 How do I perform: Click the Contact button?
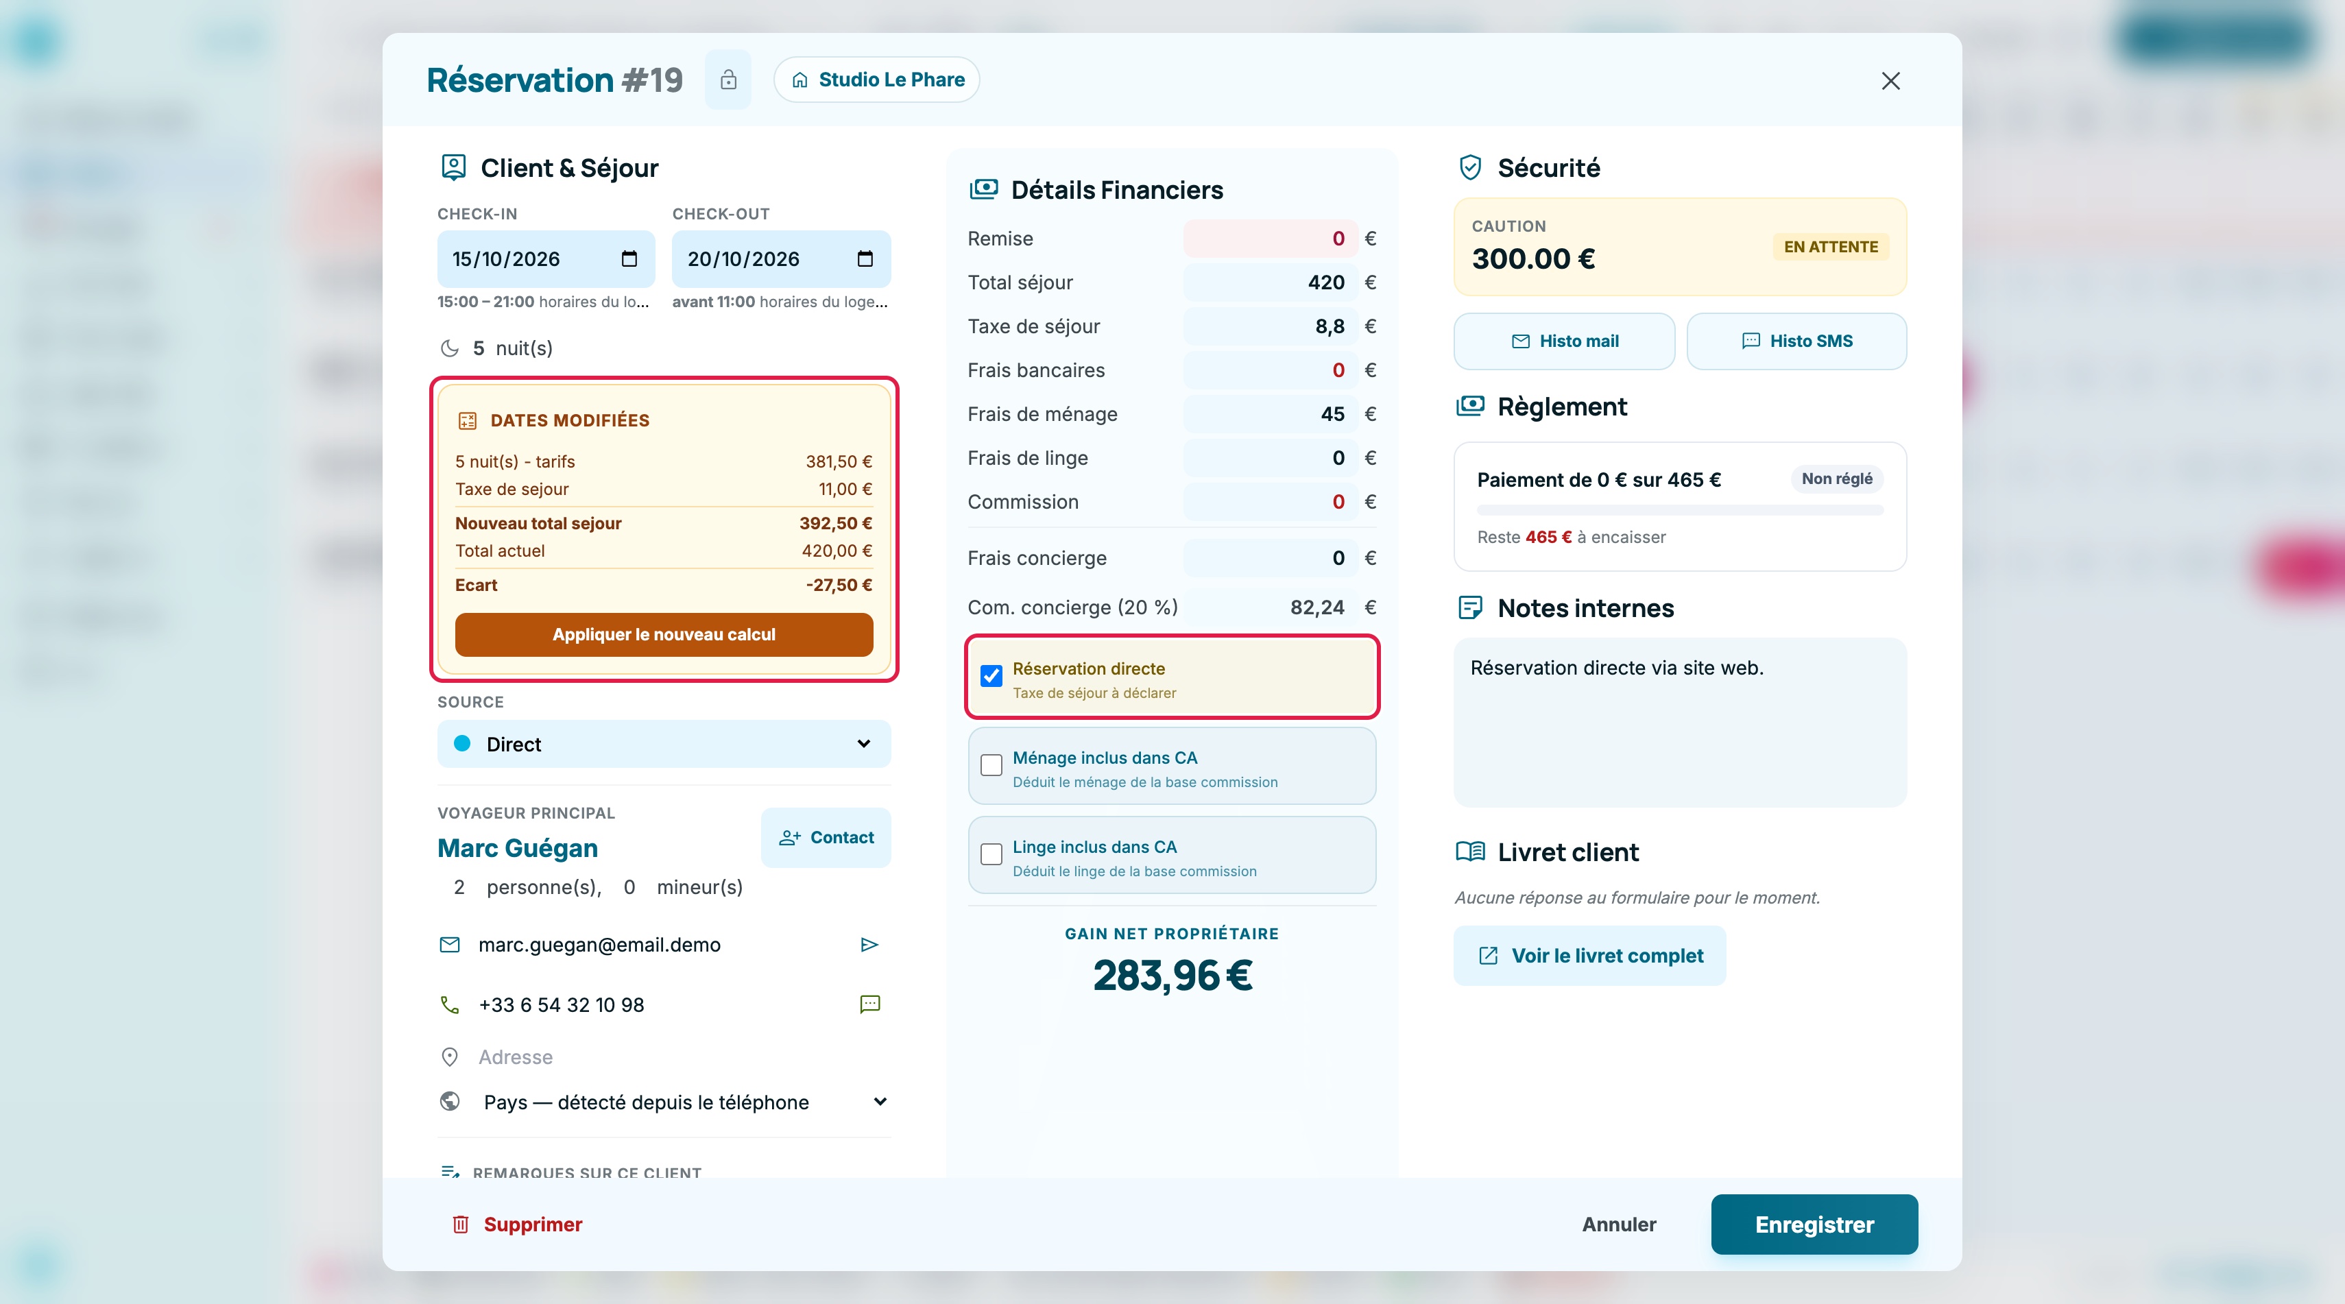click(826, 837)
